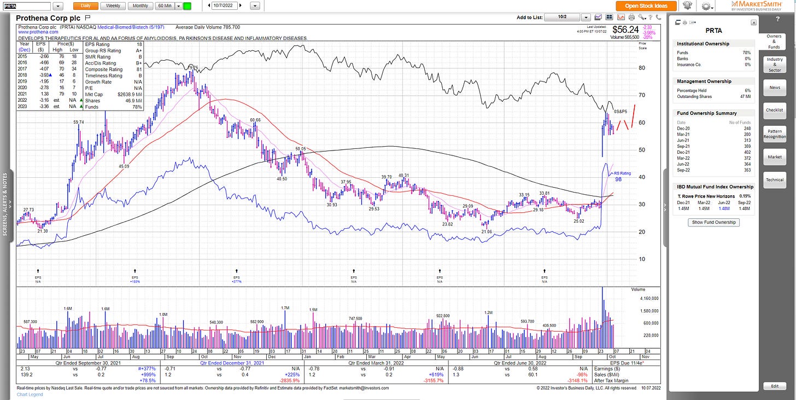Open the alerts bell icon
This screenshot has height=400, width=796.
tap(687, 5)
